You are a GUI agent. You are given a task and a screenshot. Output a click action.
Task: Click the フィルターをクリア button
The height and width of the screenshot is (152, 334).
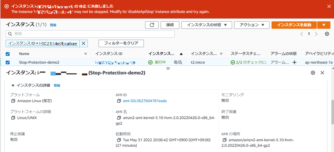121,43
